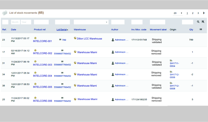The width and height of the screenshot is (208, 122).
Task: Sort by Lot/Serial column header
Action: (62, 30)
